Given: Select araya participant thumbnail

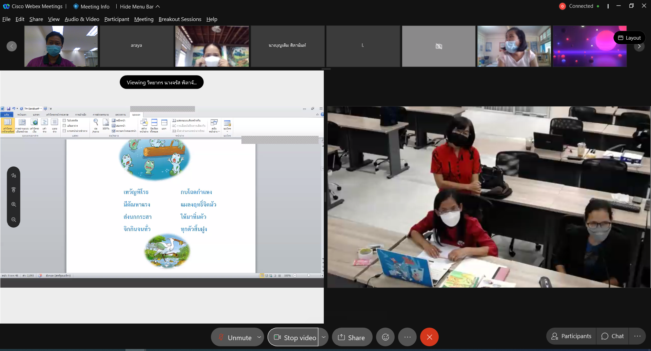Looking at the screenshot, I should pos(136,46).
